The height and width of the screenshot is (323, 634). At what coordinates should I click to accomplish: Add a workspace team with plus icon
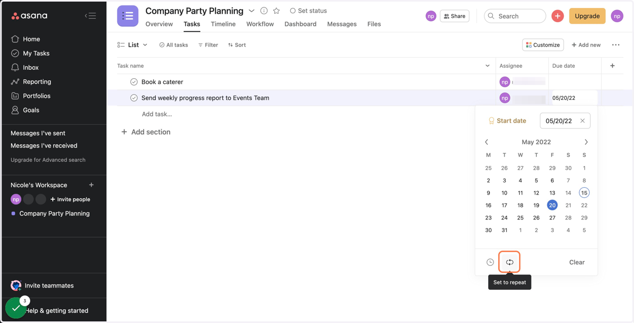[x=91, y=185]
